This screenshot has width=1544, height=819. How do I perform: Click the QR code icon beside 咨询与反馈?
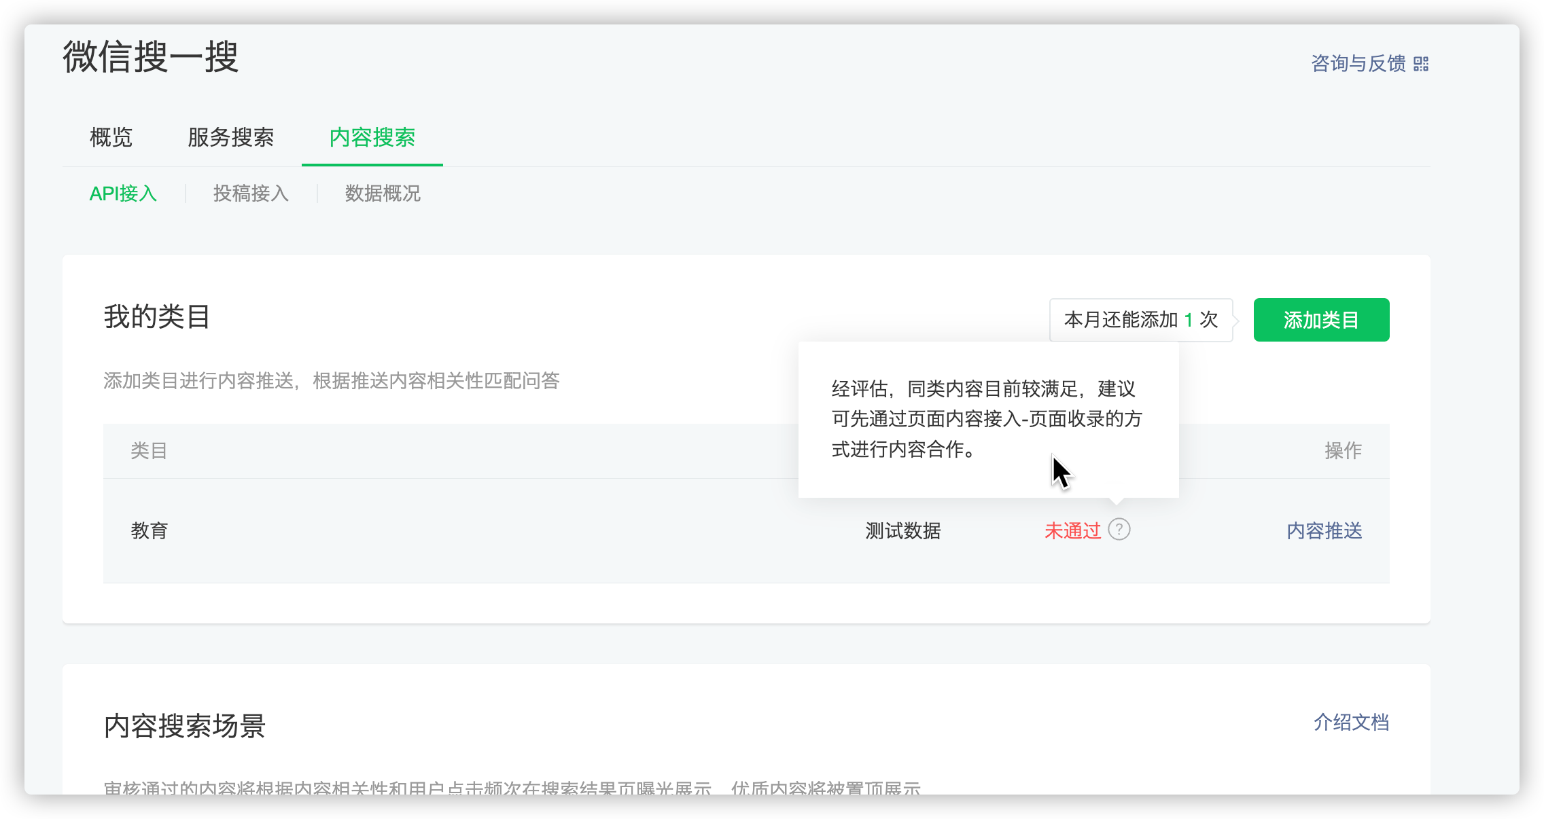click(x=1421, y=64)
